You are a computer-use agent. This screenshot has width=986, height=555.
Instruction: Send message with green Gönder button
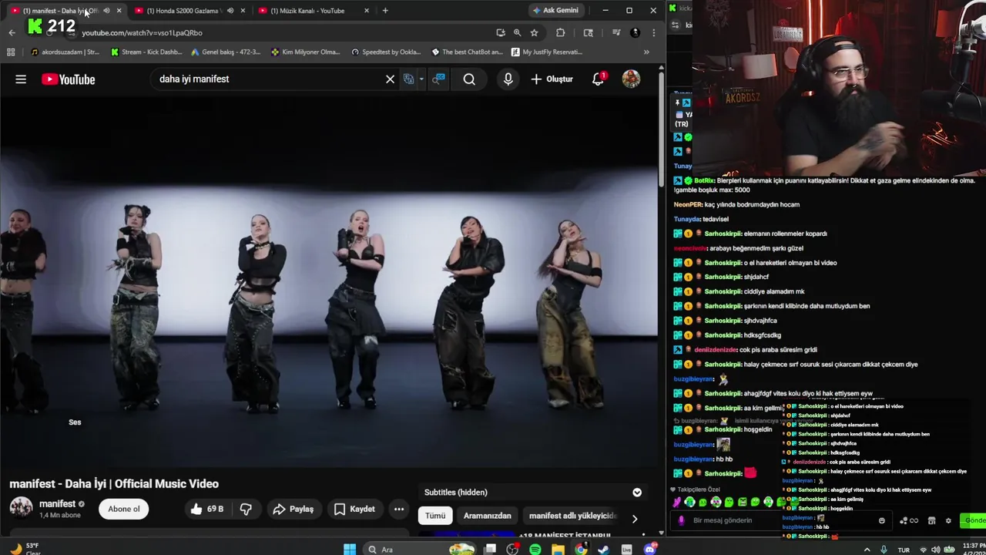[974, 520]
